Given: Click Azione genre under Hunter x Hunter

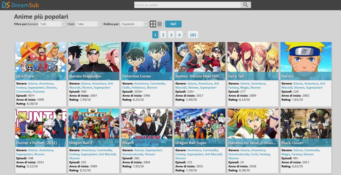Looking at the screenshot, I should (33, 150).
